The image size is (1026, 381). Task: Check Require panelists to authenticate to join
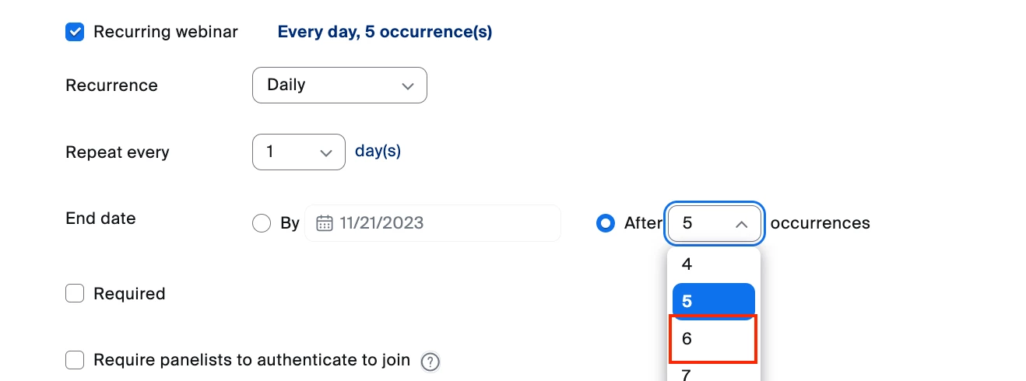tap(75, 360)
